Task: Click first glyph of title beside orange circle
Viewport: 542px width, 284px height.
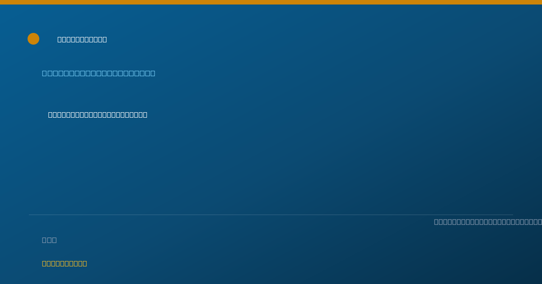Action: 60,40
